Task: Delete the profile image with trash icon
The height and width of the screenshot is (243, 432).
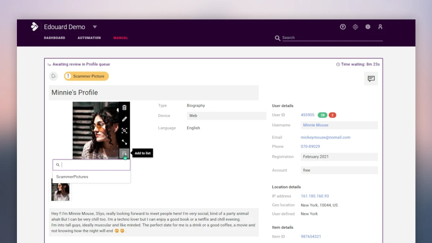Action: pos(124,108)
